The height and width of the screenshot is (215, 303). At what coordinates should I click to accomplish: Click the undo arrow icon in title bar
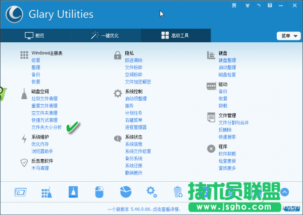tap(258, 6)
